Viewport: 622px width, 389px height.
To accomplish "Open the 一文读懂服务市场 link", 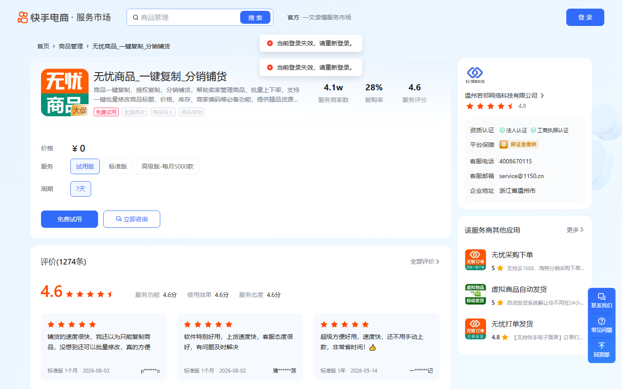I will pos(327,17).
